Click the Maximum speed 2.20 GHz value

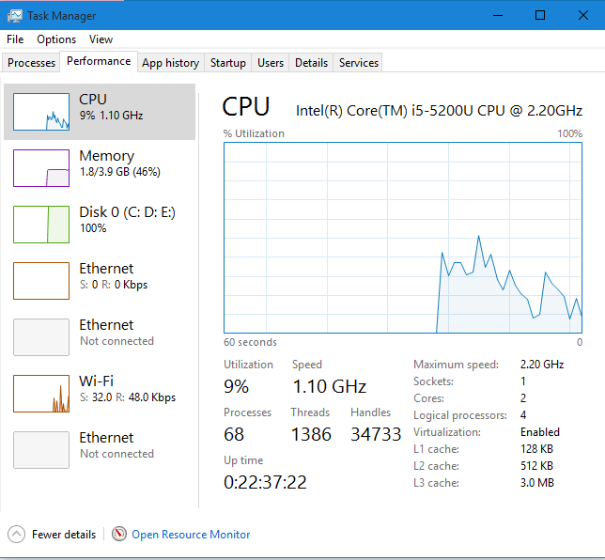tap(542, 365)
